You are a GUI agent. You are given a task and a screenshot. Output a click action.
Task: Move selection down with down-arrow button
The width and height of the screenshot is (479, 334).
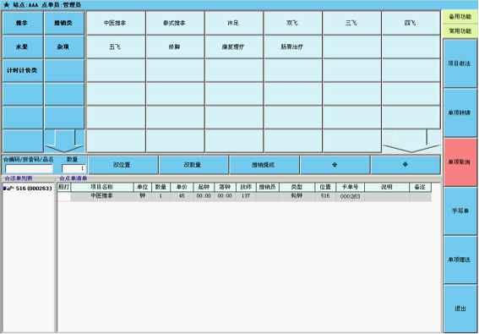pyautogui.click(x=406, y=165)
